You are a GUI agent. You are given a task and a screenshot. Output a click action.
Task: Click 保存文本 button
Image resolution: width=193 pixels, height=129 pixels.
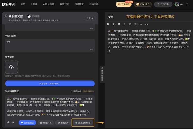click(x=46, y=123)
